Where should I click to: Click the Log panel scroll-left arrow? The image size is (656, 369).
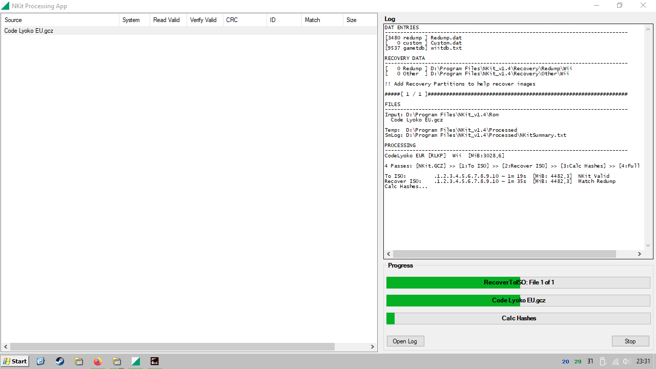tap(388, 254)
